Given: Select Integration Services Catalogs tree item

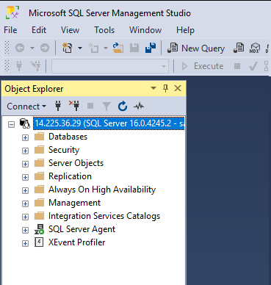Looking at the screenshot, I should tap(104, 216).
